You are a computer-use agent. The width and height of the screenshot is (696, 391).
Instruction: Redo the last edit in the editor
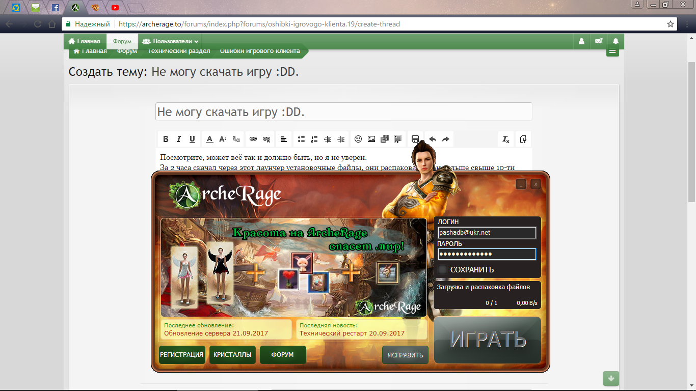(446, 139)
